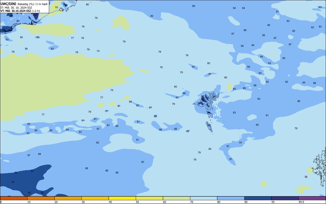Screen dimensions: 326x204
Task: Click the "0" tick label on color scale
Action: (x=1, y=202)
